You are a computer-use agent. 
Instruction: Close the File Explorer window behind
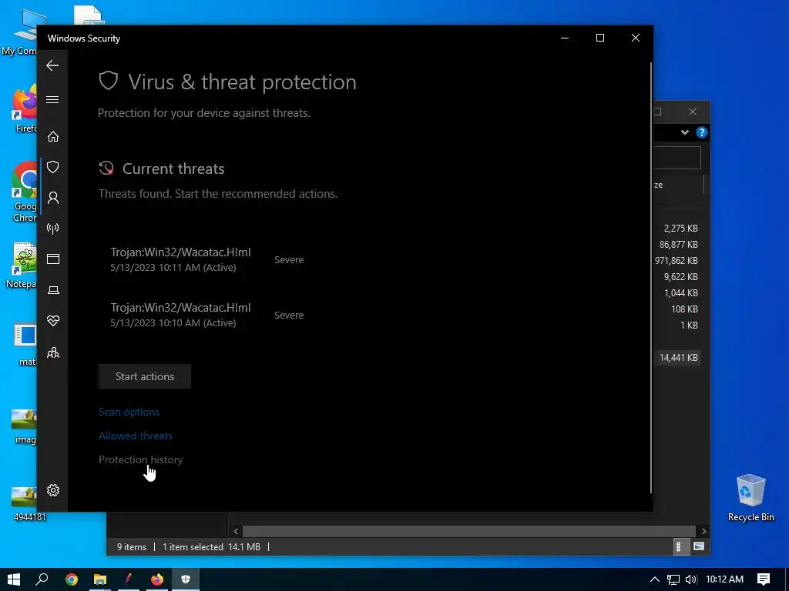pos(693,112)
